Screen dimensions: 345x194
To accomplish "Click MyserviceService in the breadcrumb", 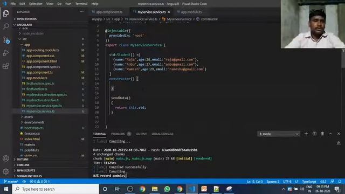I will (179, 19).
